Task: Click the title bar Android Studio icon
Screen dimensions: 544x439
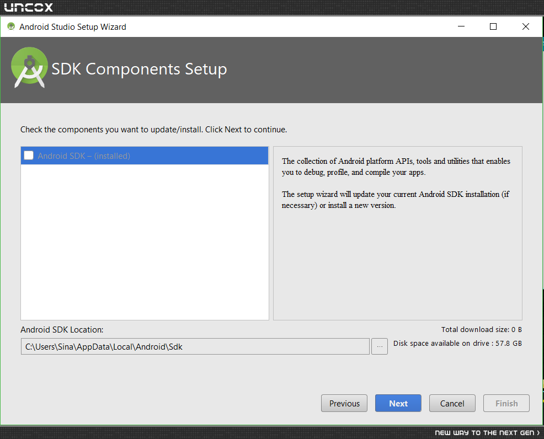Action: [11, 26]
